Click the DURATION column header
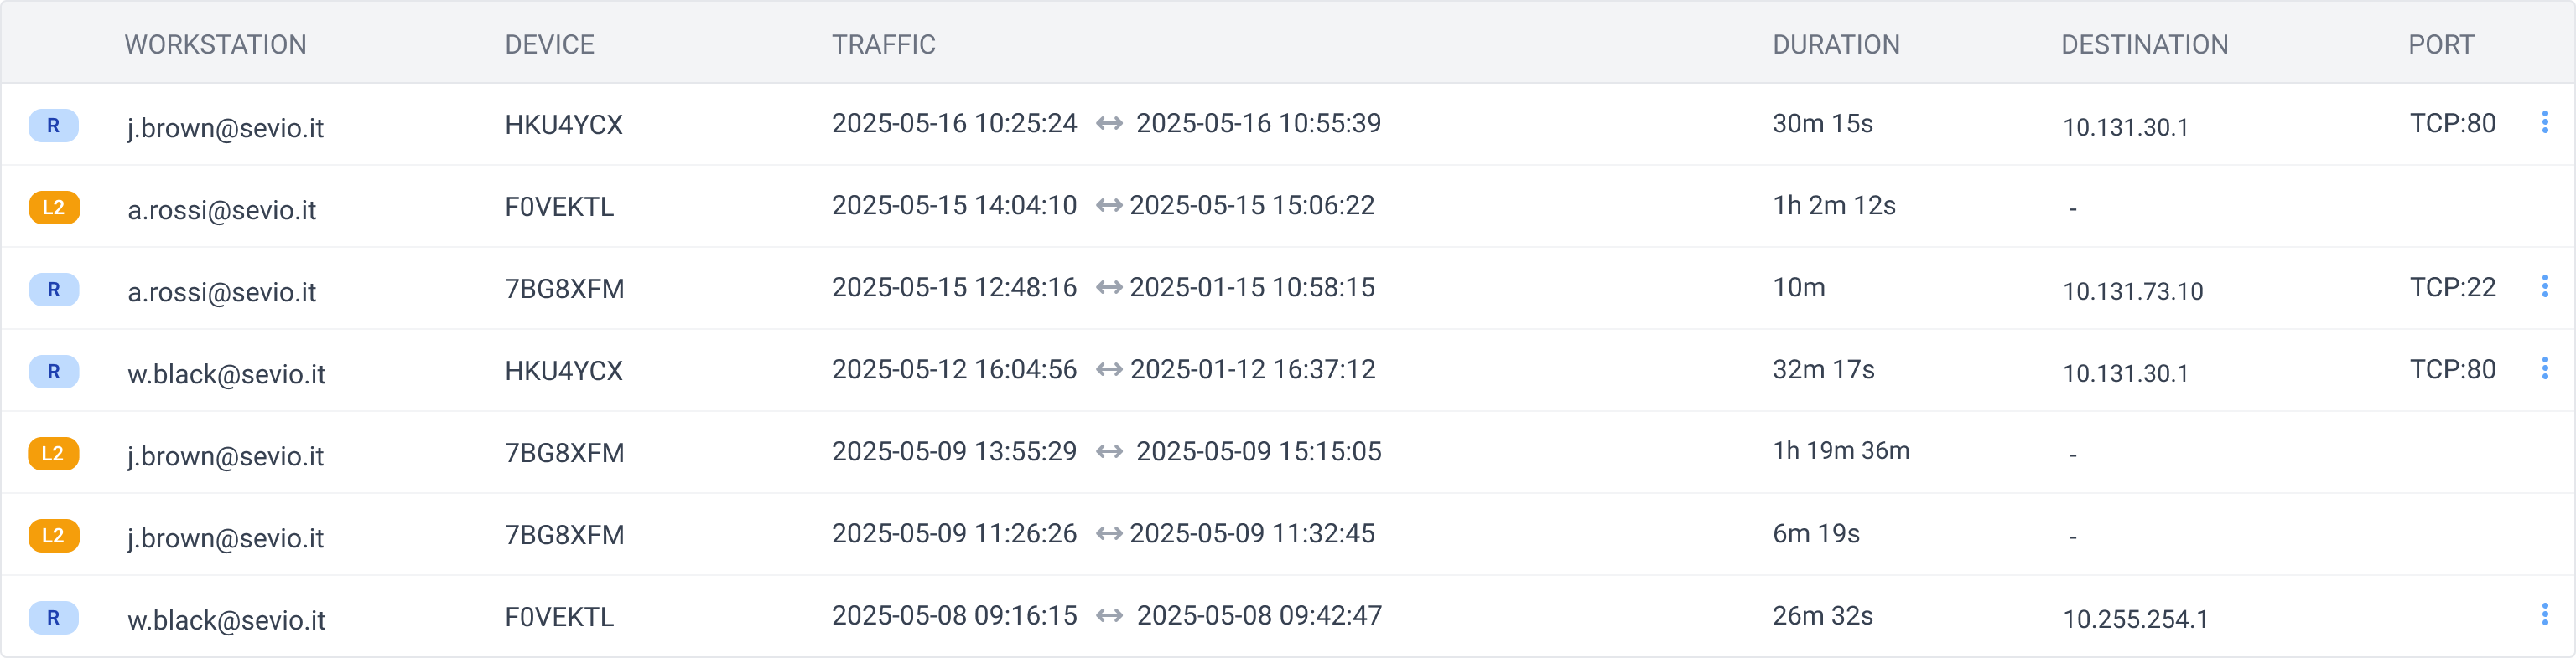This screenshot has height=658, width=2576. [x=1836, y=45]
